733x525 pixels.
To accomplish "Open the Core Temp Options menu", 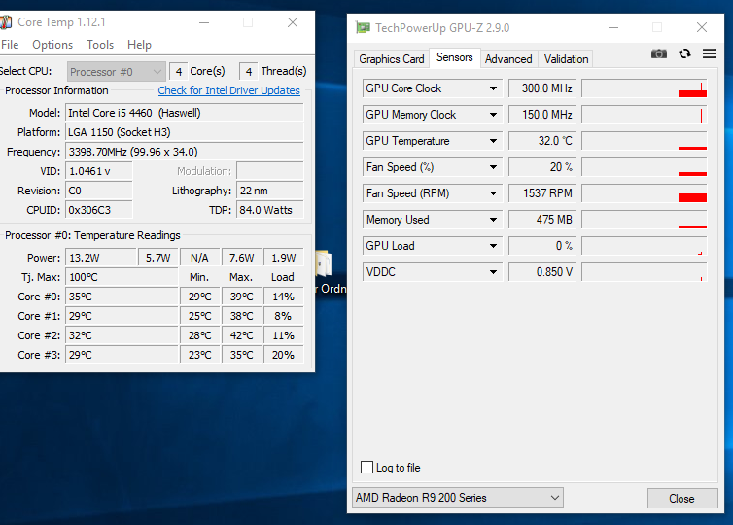I will (x=52, y=45).
